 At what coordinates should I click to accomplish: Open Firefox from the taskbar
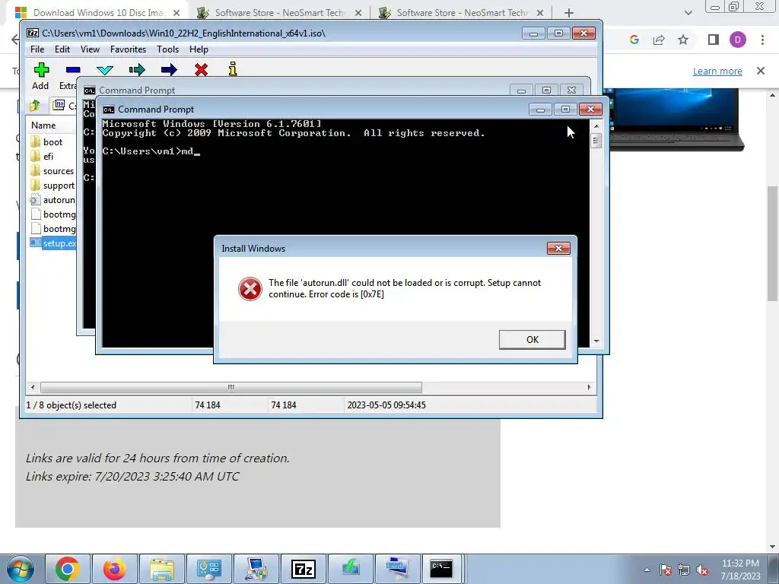(x=115, y=569)
